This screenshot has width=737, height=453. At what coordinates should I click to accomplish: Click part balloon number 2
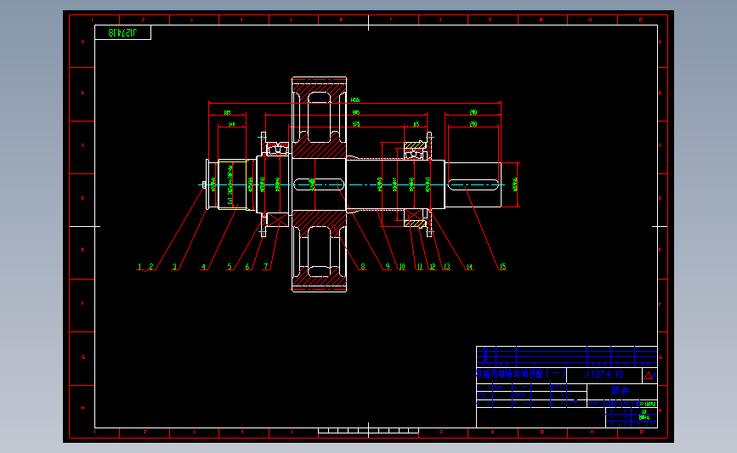[x=150, y=266]
